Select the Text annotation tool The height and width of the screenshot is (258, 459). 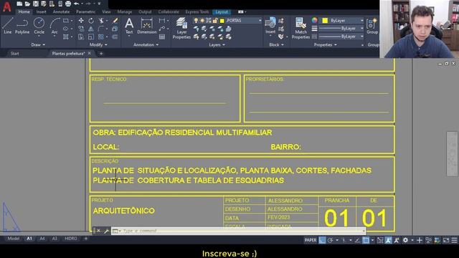click(129, 26)
